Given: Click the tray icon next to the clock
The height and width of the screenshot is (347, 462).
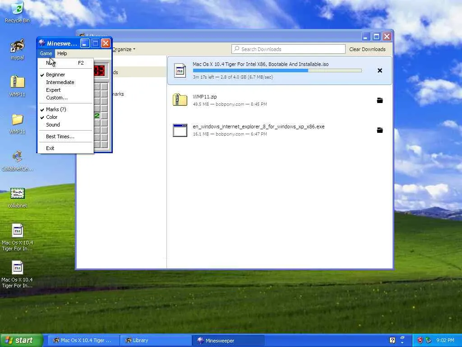Looking at the screenshot, I should click(x=428, y=340).
